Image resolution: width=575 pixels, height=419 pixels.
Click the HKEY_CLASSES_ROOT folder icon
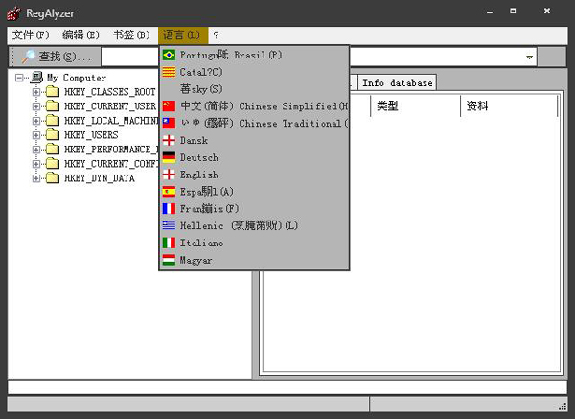tap(53, 91)
